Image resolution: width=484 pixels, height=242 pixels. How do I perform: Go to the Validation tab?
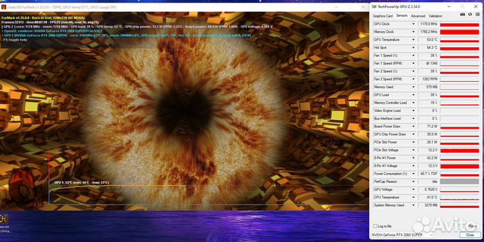435,15
